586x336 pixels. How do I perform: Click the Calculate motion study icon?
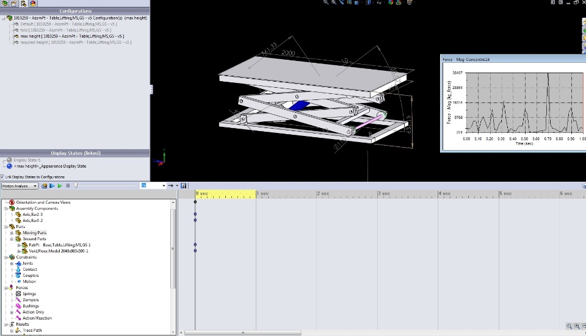tap(45, 185)
